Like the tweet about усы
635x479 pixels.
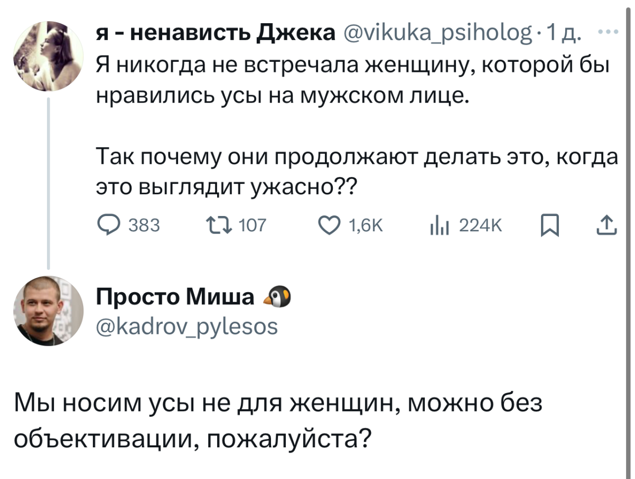coord(330,226)
